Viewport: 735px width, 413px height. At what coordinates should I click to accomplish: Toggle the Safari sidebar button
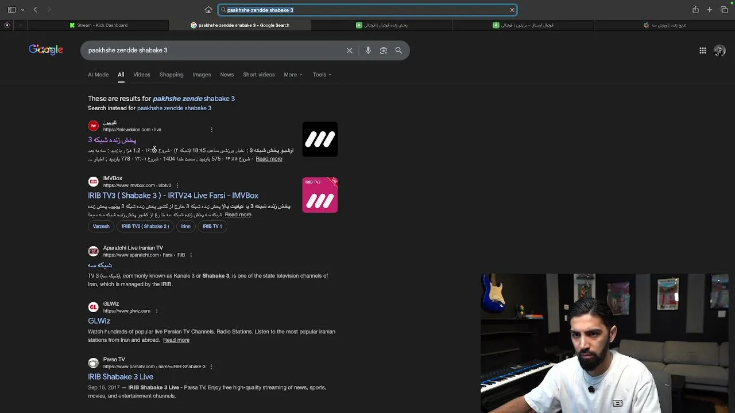11,10
